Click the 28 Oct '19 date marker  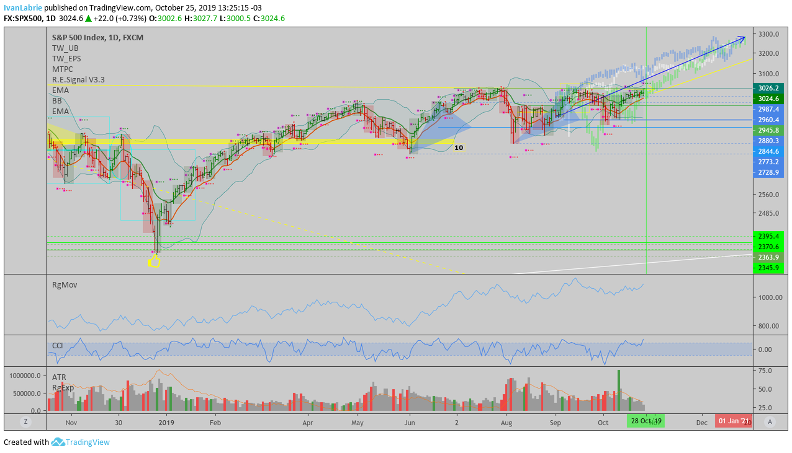[x=646, y=422]
